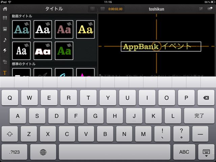Tap the question mark key
Image resolution: width=216 pixels, height=162 pixels.
coord(182,134)
